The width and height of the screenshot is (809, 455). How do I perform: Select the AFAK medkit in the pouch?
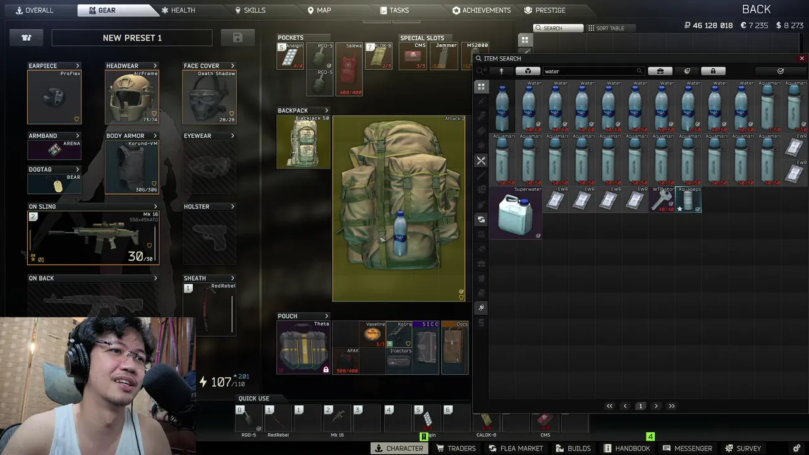coord(346,361)
